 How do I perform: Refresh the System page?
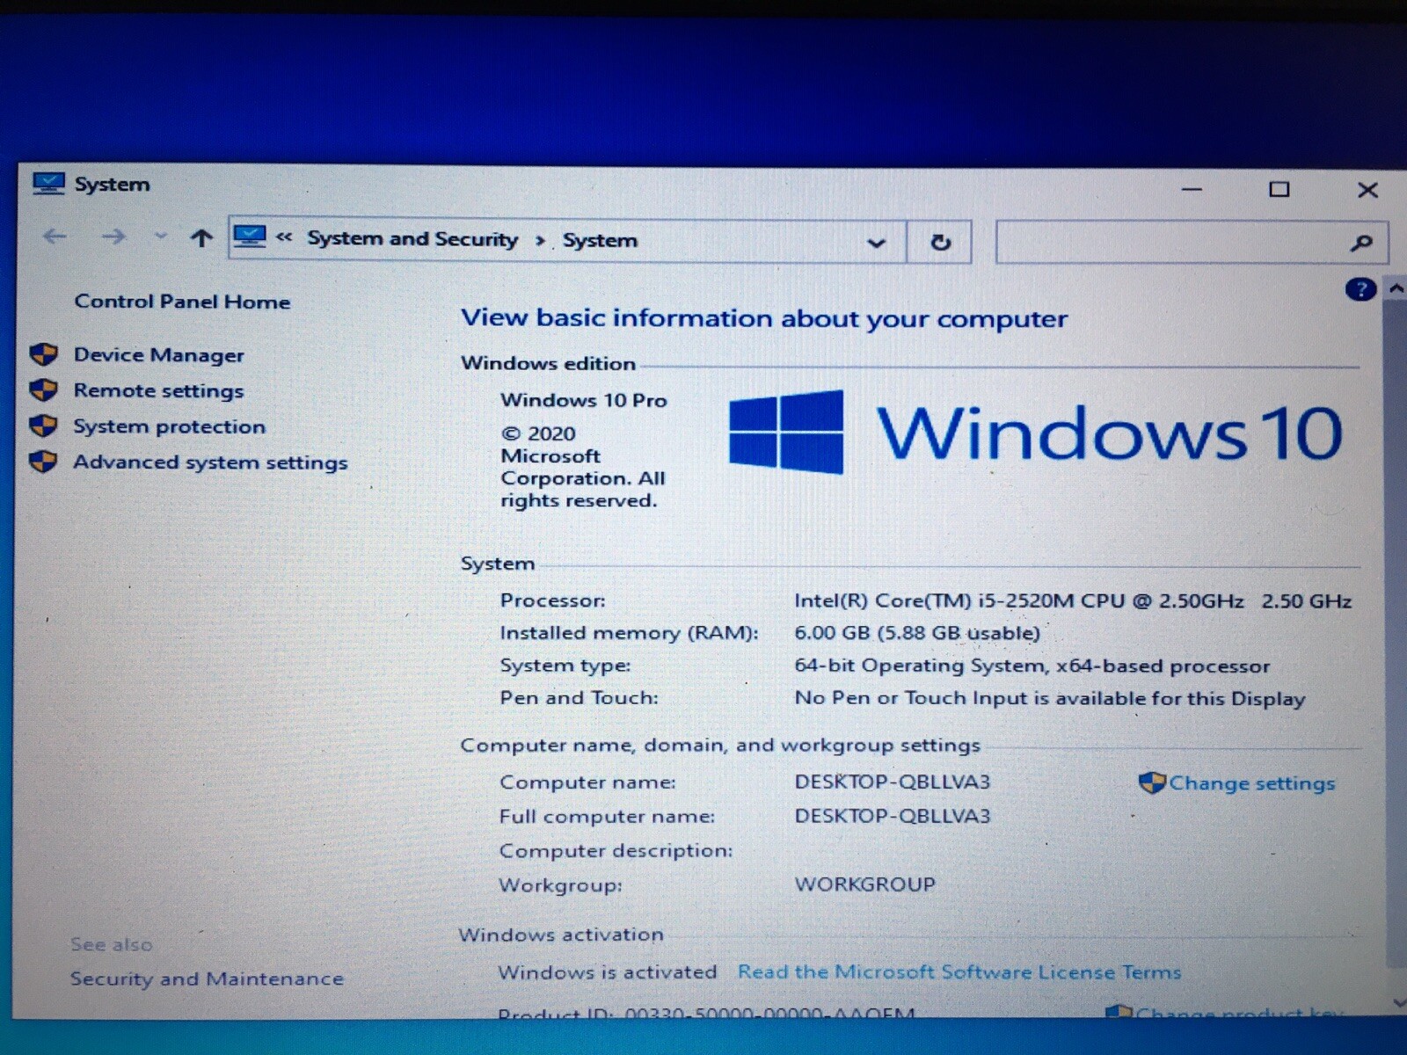(x=940, y=242)
